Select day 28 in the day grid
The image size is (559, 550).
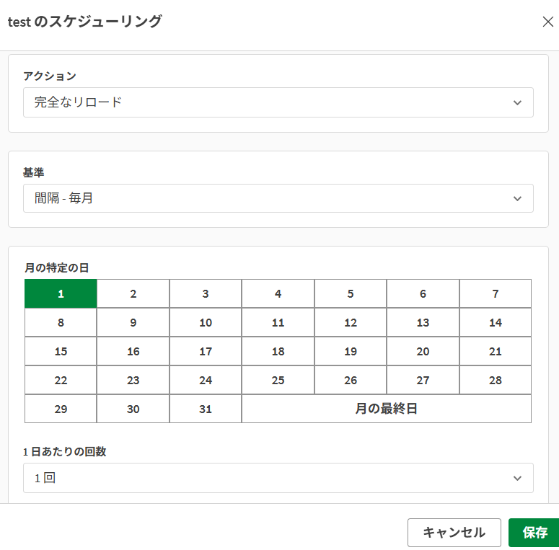tap(495, 381)
